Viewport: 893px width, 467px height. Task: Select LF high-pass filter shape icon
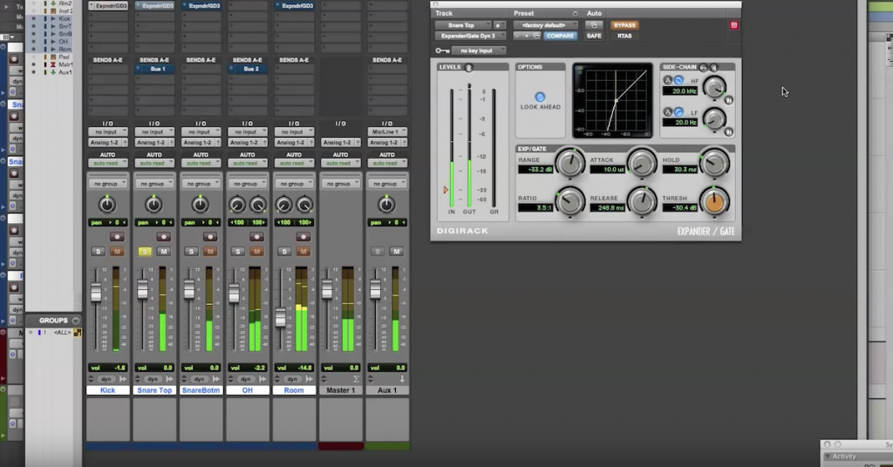tap(678, 112)
